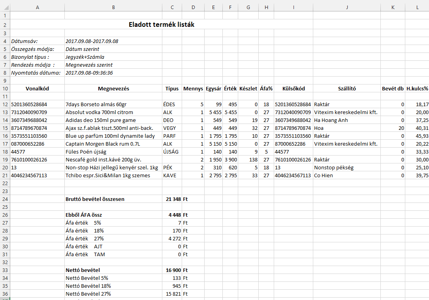Click the 'Eladott termék listák' title cell

coord(161,24)
